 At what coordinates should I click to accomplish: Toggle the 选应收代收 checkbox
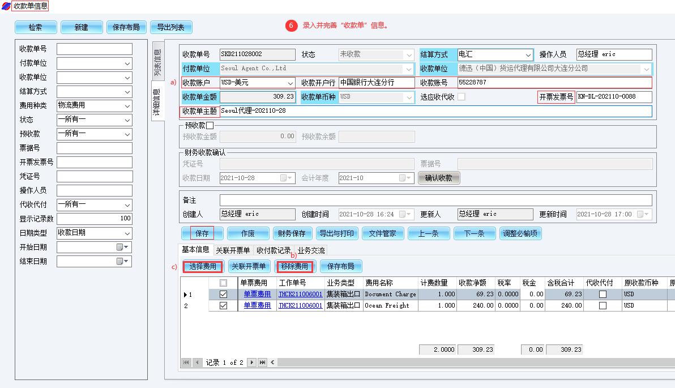462,97
